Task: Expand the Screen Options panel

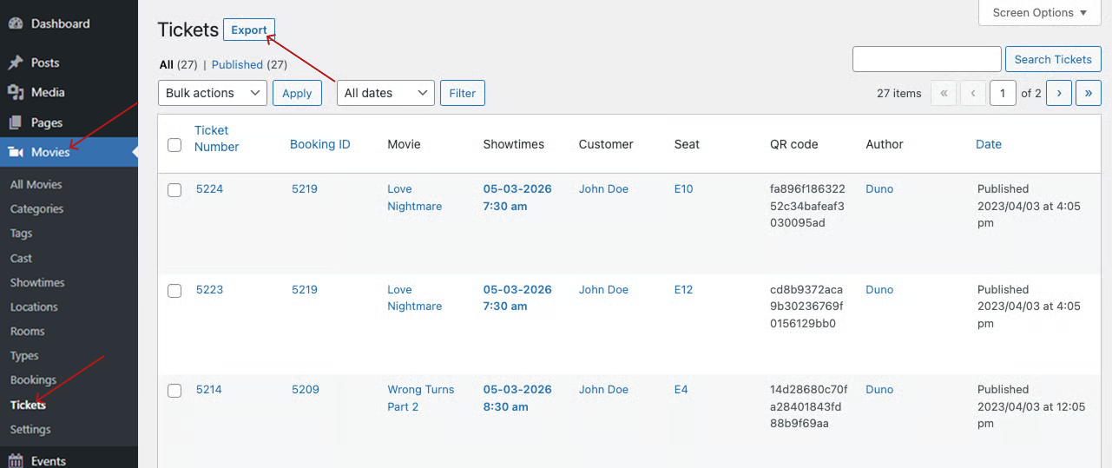Action: (1039, 13)
